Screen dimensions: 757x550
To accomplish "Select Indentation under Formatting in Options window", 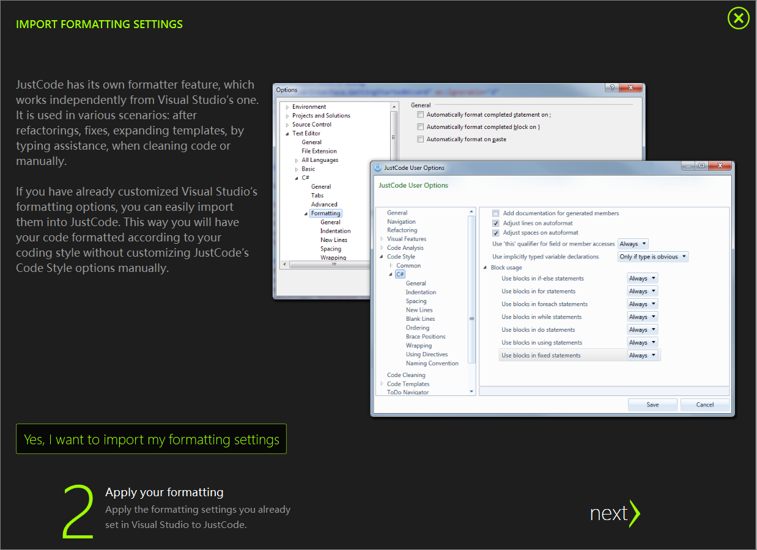I will point(335,231).
